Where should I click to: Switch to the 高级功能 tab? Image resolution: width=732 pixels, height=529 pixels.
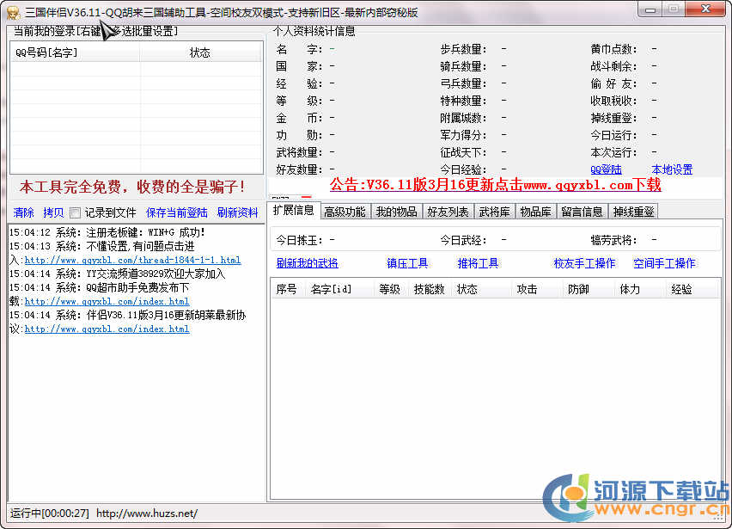coord(345,212)
